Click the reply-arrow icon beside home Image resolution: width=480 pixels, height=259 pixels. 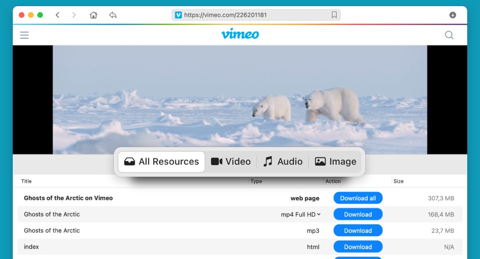point(113,15)
